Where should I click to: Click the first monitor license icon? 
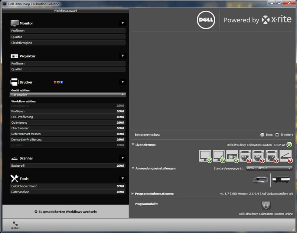[x=206, y=156]
